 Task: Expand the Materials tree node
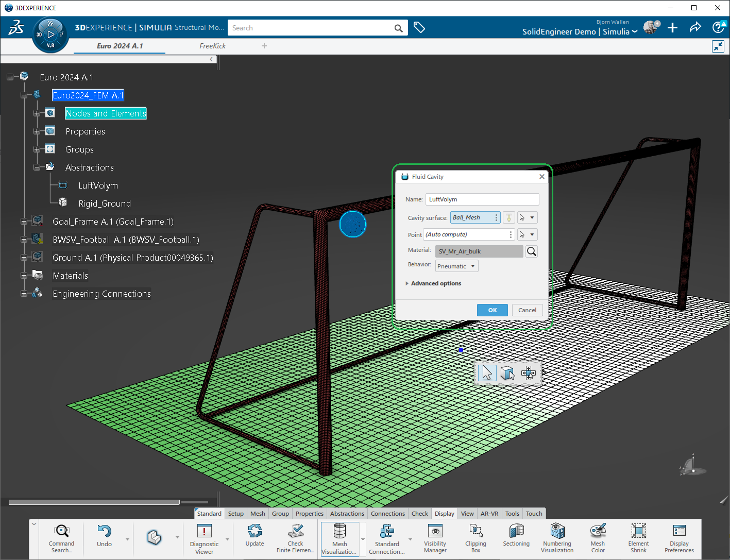[x=24, y=276]
